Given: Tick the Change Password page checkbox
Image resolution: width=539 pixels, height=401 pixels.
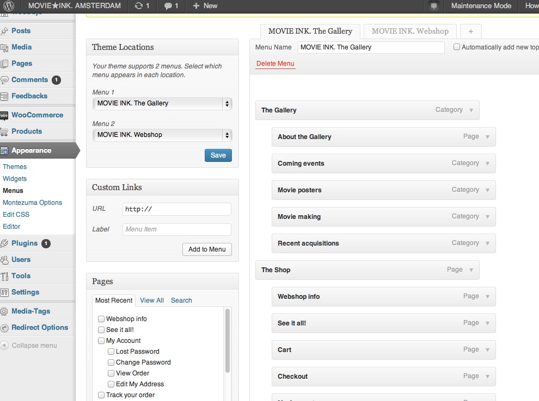Looking at the screenshot, I should [111, 362].
